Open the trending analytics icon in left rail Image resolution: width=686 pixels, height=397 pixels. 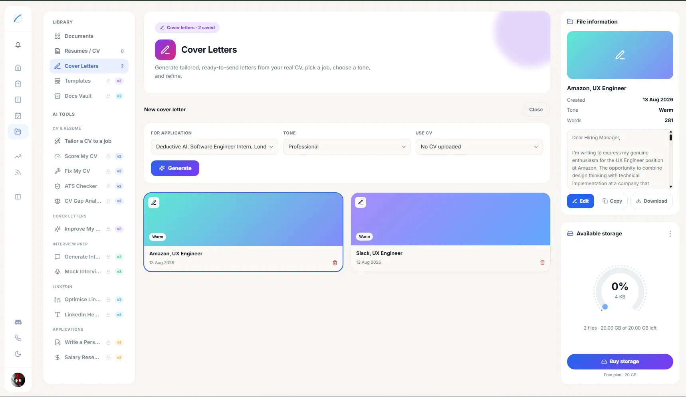[18, 156]
